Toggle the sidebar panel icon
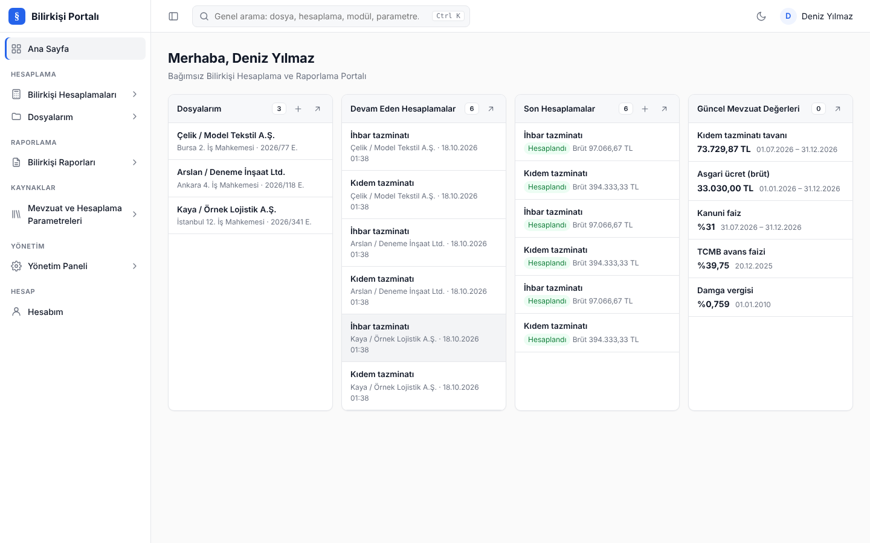The width and height of the screenshot is (870, 543). click(173, 16)
